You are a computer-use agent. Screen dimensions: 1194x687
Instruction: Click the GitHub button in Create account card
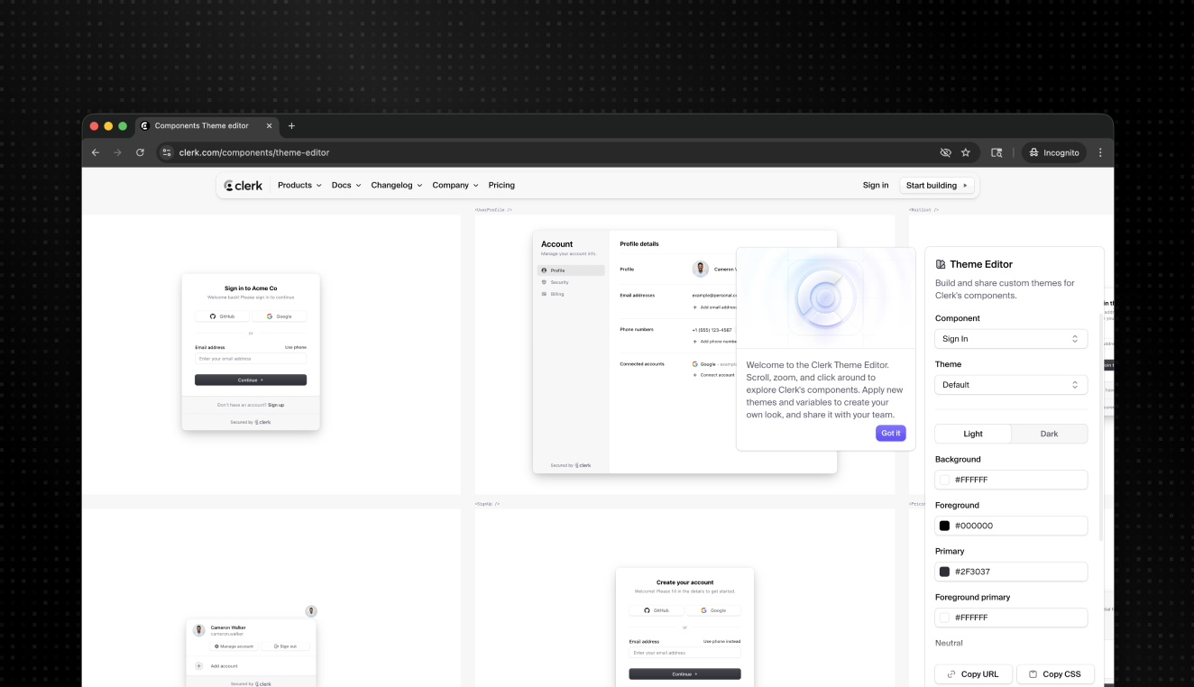657,610
